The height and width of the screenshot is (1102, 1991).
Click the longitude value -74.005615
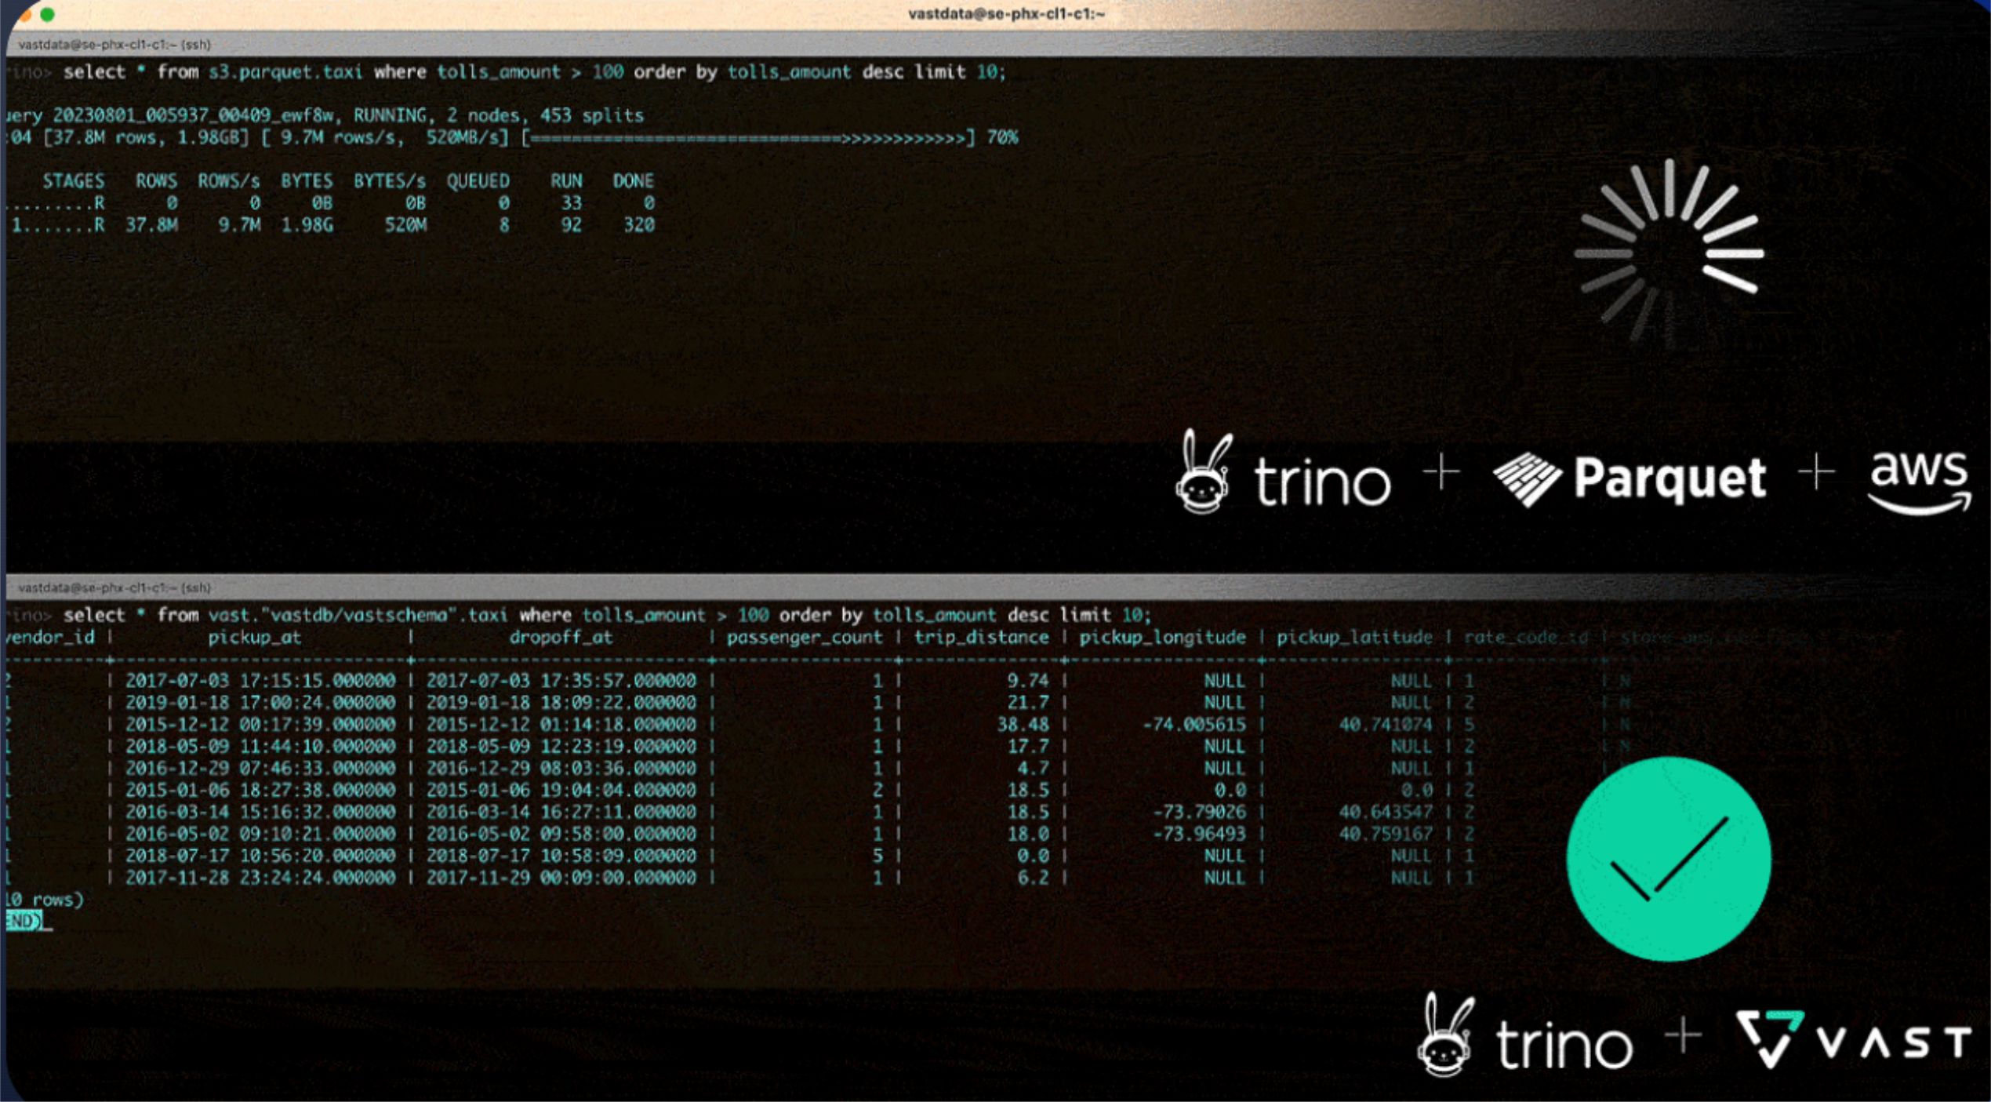pyautogui.click(x=1194, y=725)
